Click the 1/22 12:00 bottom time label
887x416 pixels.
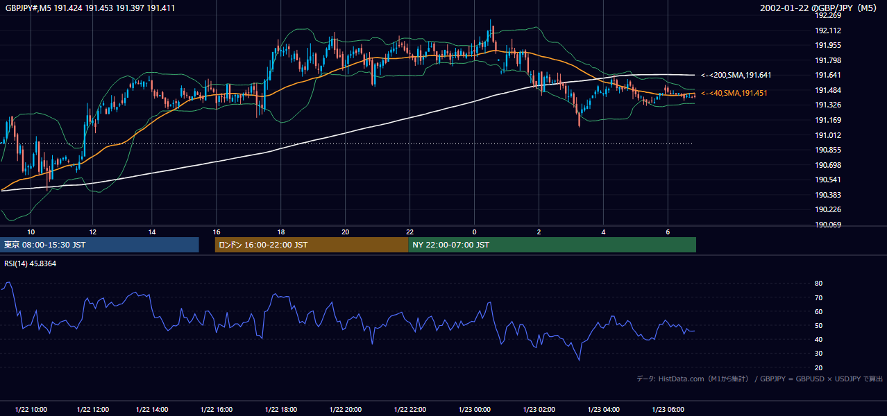pos(92,410)
